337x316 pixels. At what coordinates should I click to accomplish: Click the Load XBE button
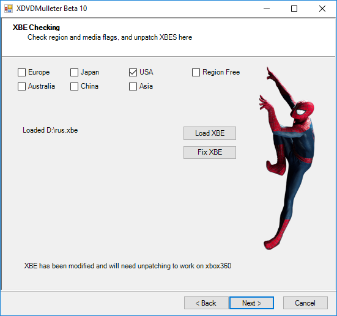click(210, 133)
